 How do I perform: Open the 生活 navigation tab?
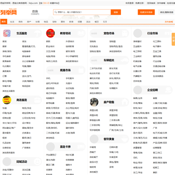(x=12, y=22)
